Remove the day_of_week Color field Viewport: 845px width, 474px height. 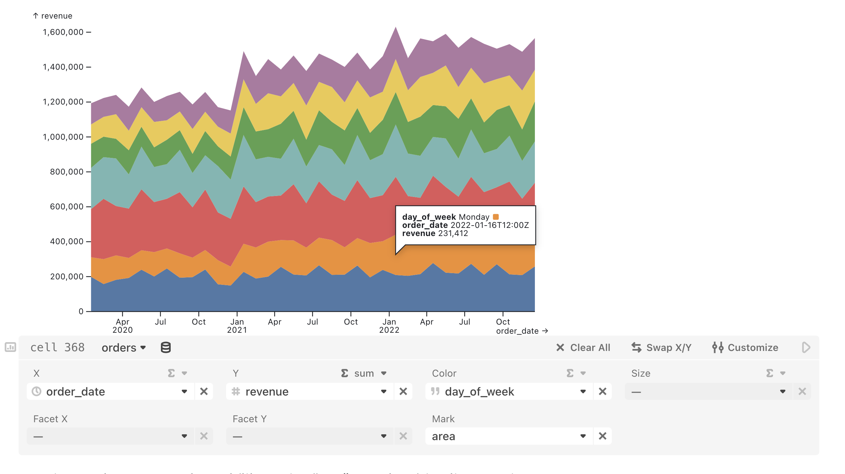(604, 392)
